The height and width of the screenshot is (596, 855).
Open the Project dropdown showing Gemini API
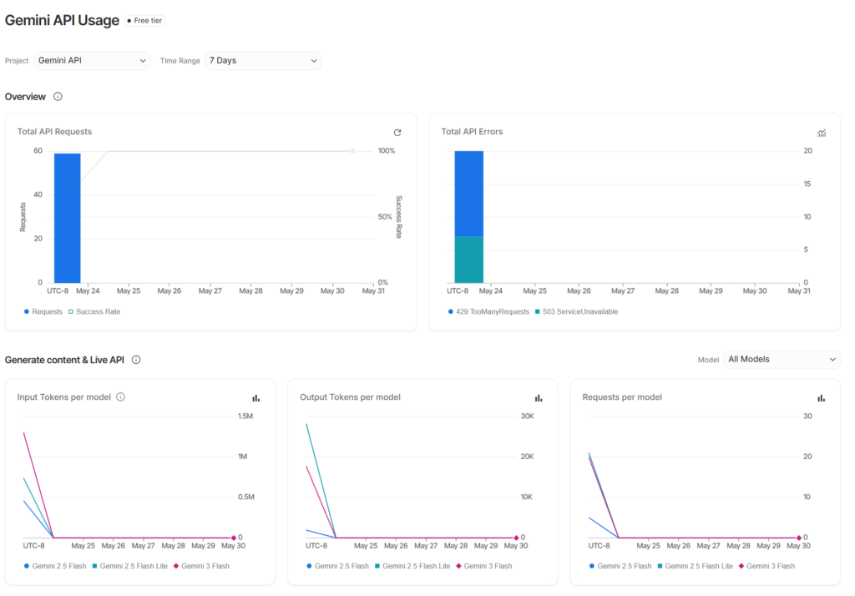tap(92, 61)
